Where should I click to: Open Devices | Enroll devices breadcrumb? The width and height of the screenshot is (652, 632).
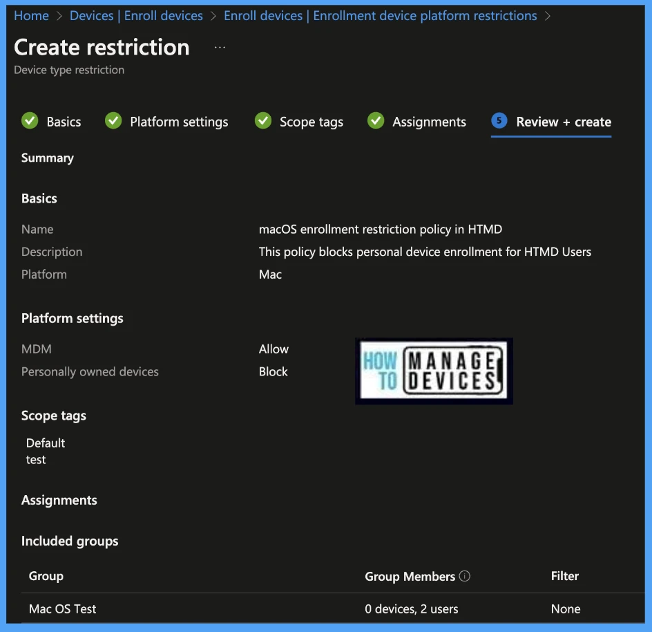(136, 16)
